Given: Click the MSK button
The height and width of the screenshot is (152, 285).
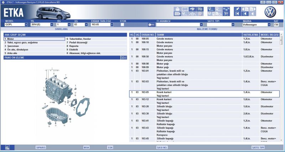Looking at the screenshot, I should click(87, 147).
